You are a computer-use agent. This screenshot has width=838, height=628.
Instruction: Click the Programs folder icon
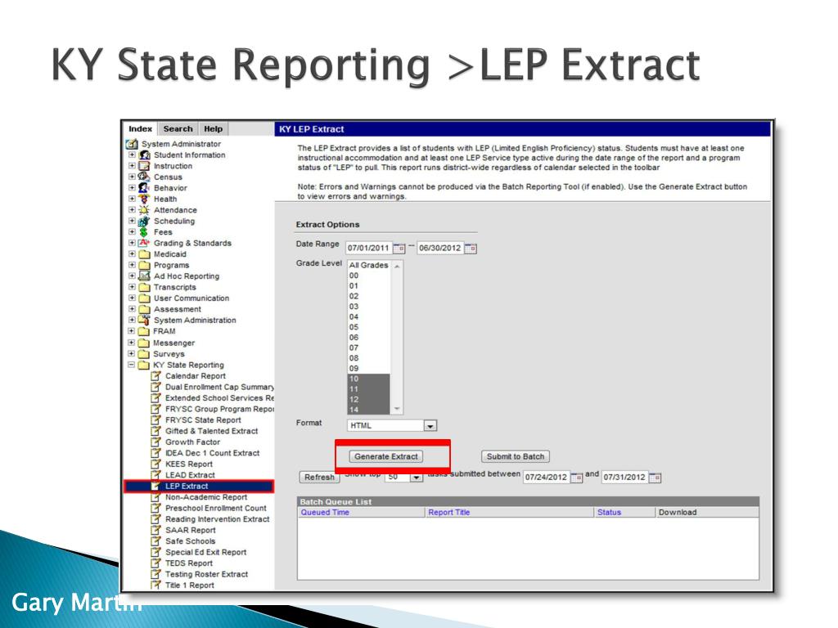click(x=144, y=265)
